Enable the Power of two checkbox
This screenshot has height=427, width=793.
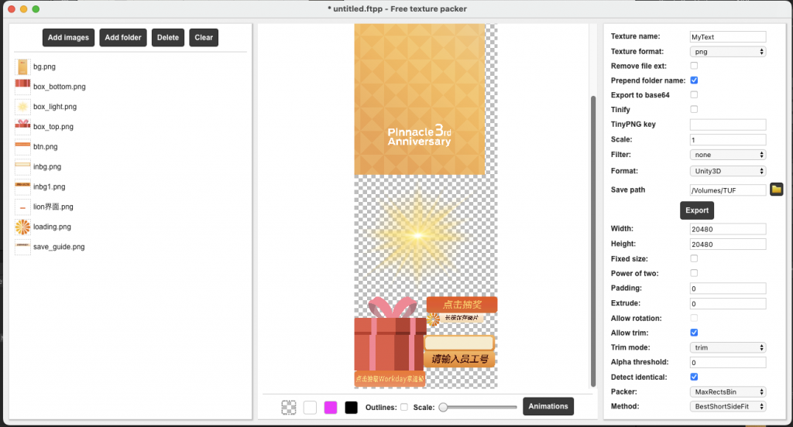pos(694,273)
